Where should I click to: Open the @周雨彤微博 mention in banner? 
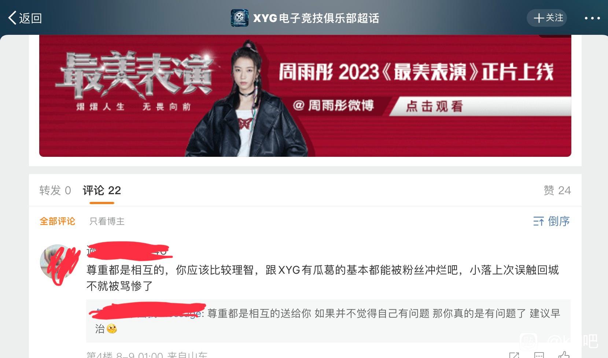click(x=334, y=106)
